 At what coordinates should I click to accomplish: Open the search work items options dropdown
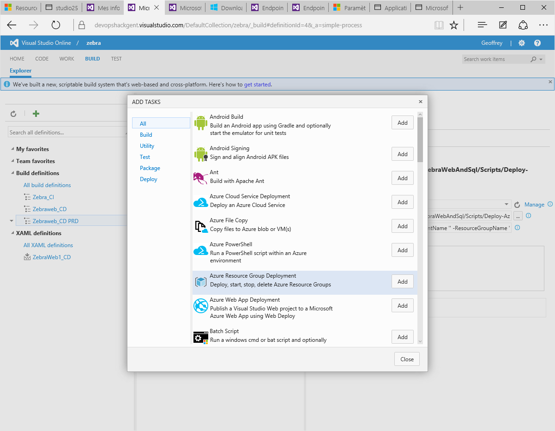pos(542,59)
